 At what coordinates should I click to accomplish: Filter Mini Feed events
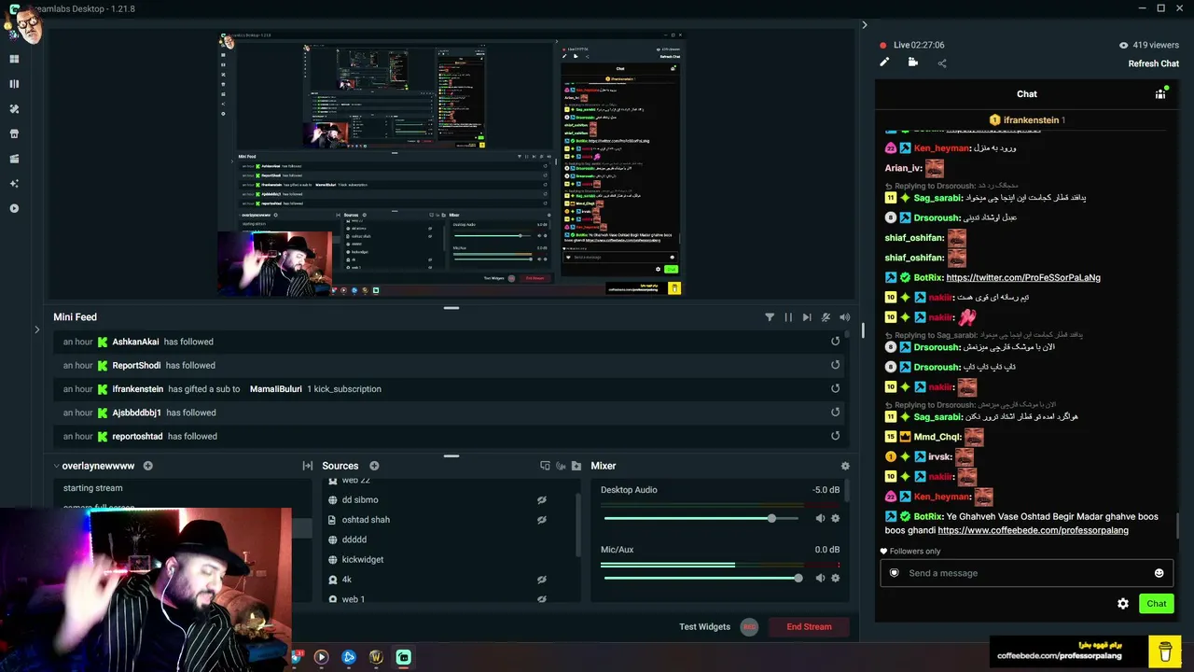(770, 317)
